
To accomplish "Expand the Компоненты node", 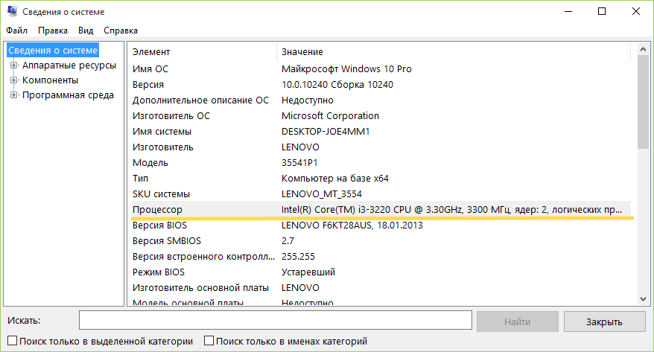I will 13,80.
